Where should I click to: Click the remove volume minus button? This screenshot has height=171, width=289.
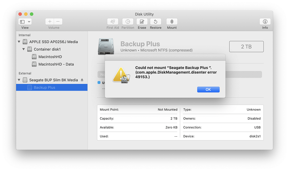[58, 22]
